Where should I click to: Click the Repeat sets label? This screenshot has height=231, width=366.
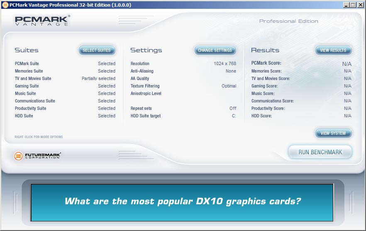coord(141,108)
